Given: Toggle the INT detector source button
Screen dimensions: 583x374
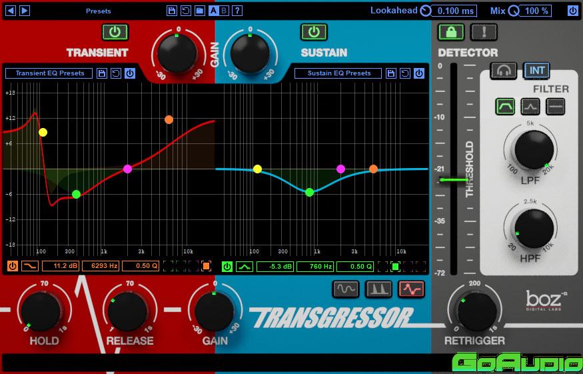Looking at the screenshot, I should pos(536,71).
